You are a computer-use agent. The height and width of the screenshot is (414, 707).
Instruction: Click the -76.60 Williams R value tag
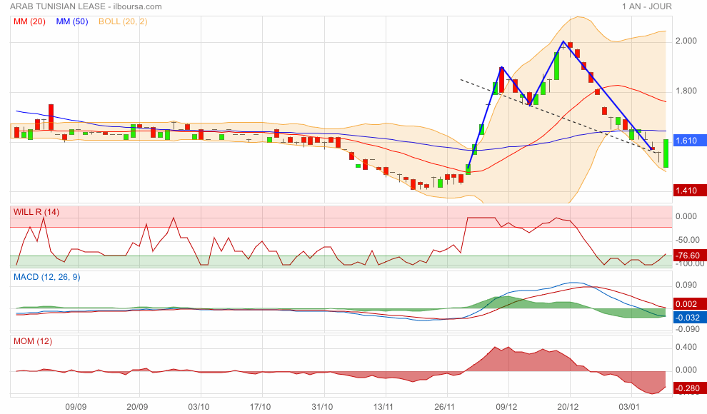click(689, 256)
